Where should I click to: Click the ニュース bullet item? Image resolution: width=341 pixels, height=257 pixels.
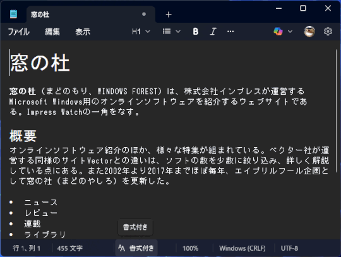40,203
